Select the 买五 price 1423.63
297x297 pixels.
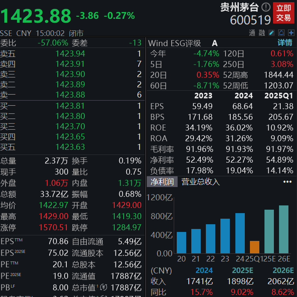(x=70, y=147)
